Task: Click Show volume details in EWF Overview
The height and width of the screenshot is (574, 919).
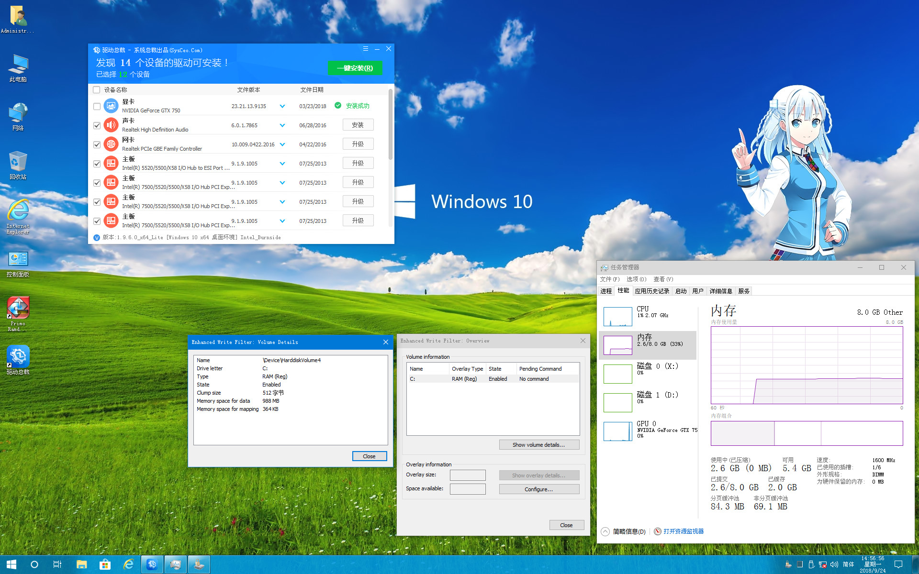Action: (539, 445)
